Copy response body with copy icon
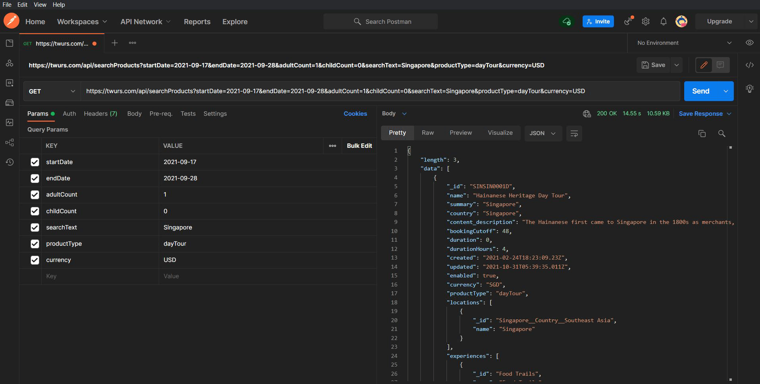This screenshot has height=384, width=760. [702, 134]
